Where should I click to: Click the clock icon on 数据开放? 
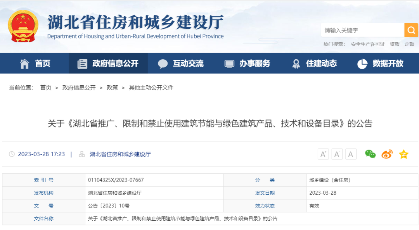click(x=362, y=63)
